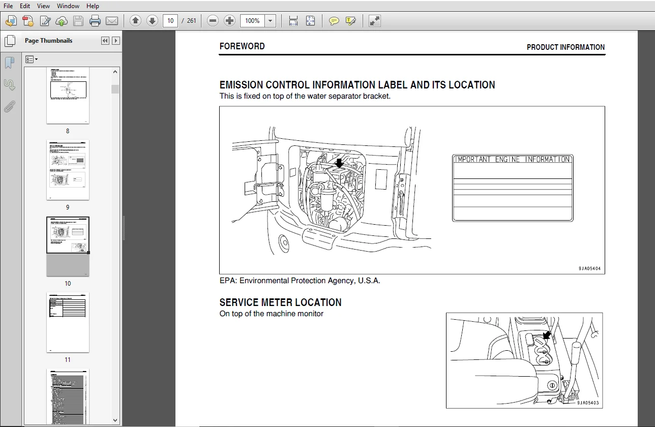
Task: Click 'On top of the machine monitor' text
Action: click(271, 314)
